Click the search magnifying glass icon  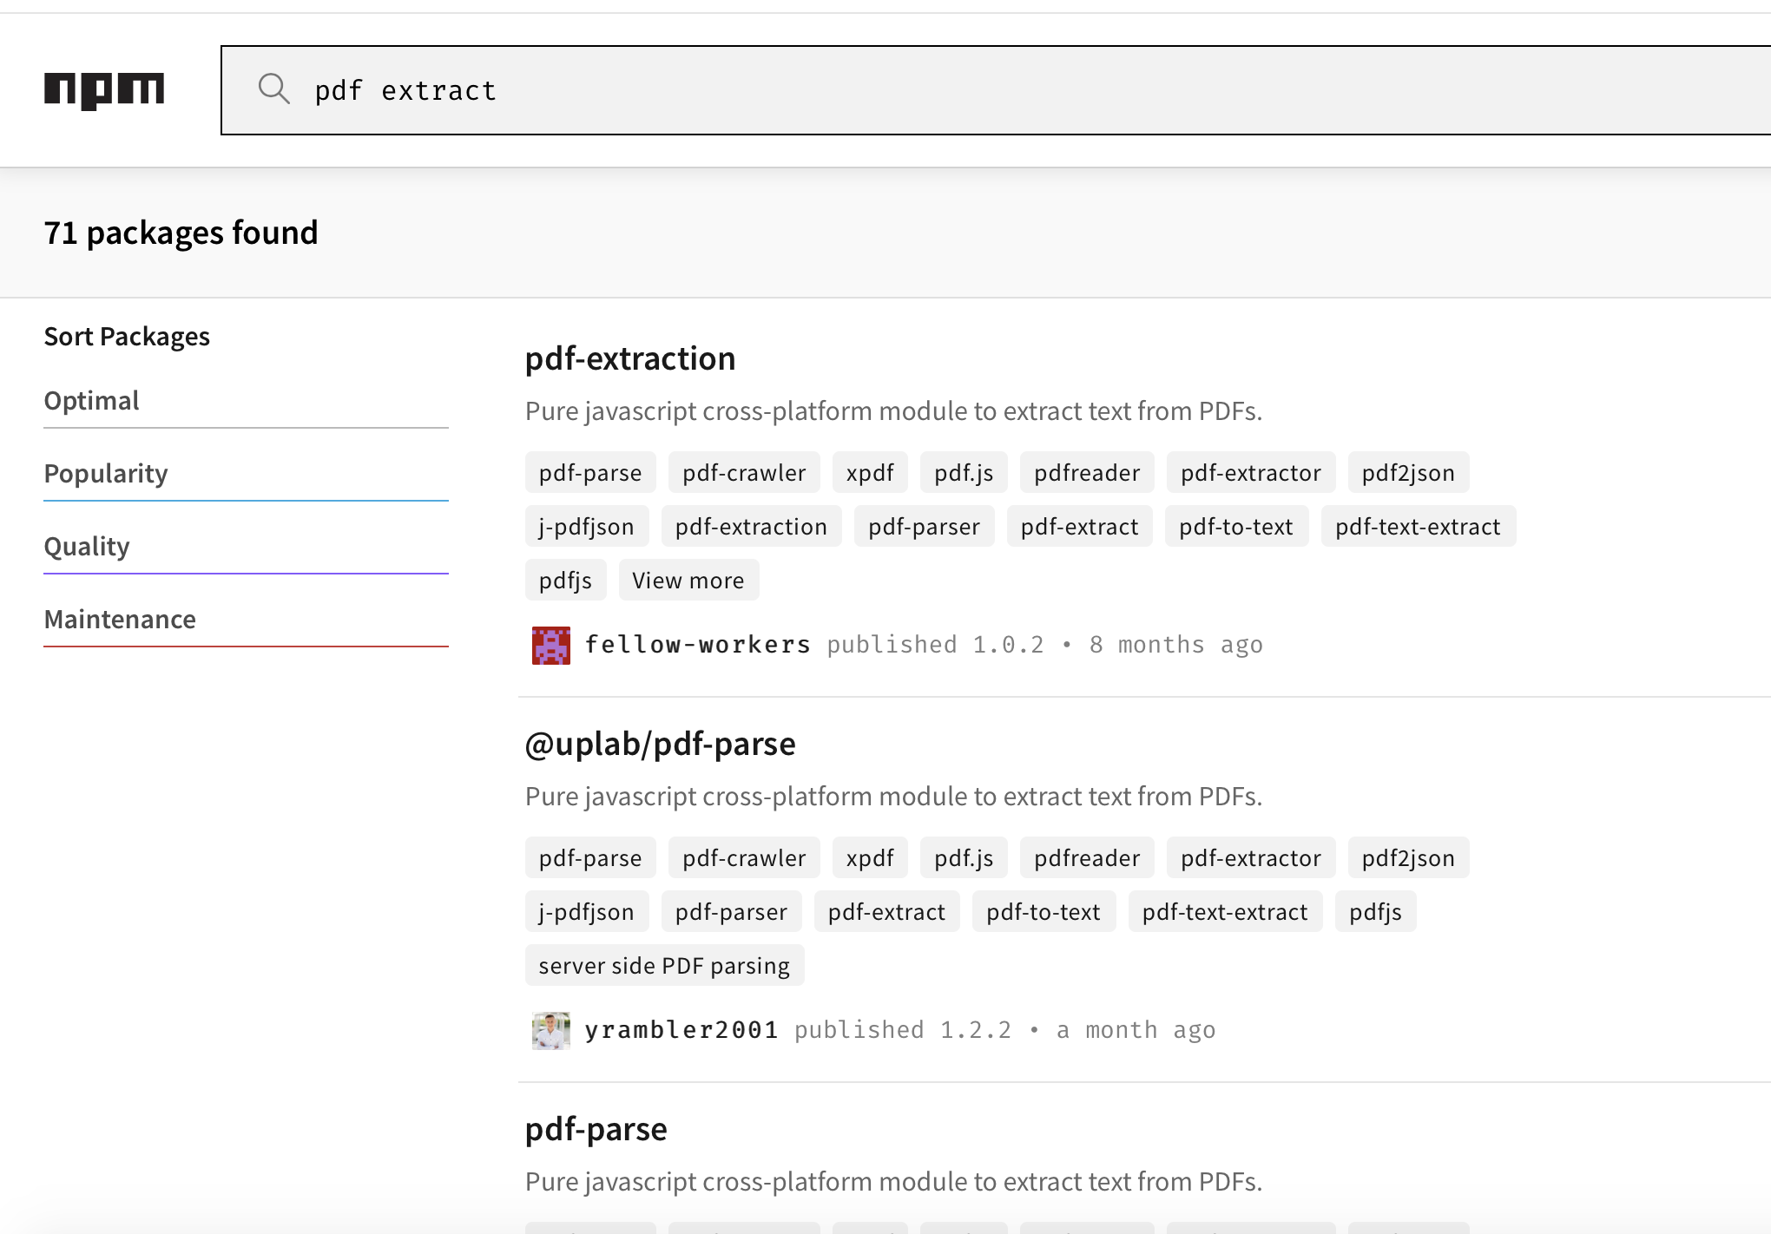pyautogui.click(x=274, y=89)
